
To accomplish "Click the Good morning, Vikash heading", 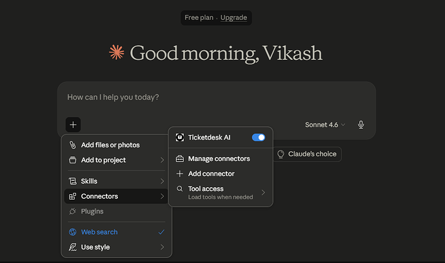I will pos(226,53).
